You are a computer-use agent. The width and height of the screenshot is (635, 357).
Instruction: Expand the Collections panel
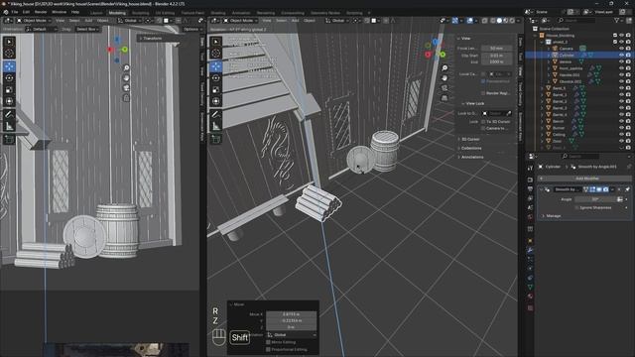(x=471, y=148)
